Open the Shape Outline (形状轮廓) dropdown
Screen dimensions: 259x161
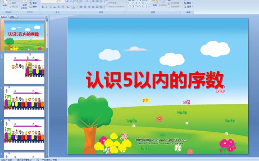[174, 3]
